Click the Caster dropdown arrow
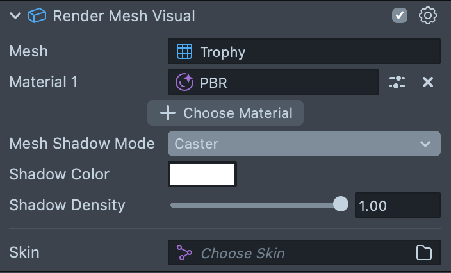The width and height of the screenshot is (451, 273). click(425, 144)
